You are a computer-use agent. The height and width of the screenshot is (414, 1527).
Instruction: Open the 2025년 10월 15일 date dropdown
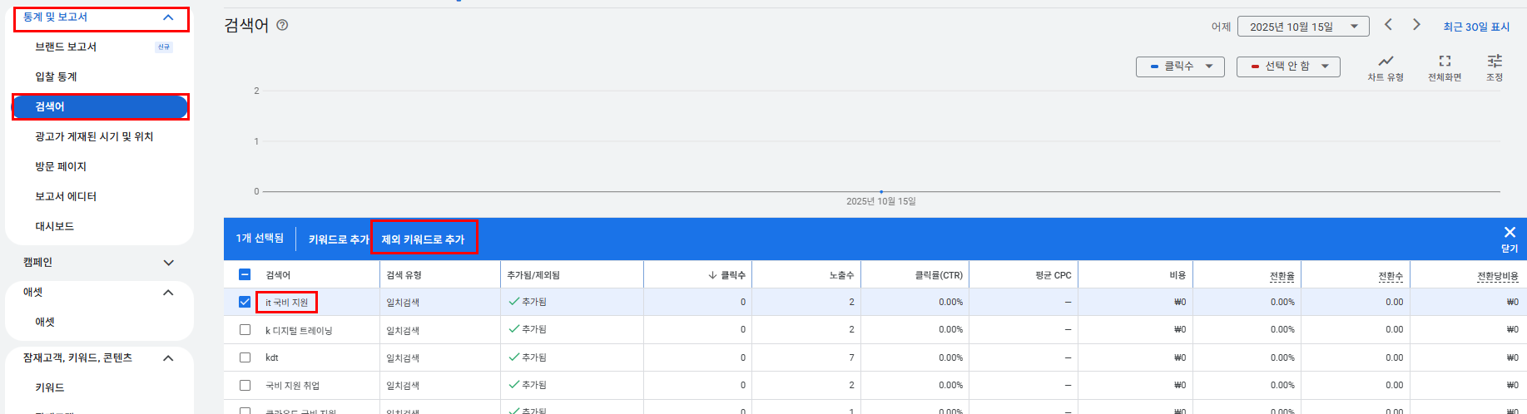(1302, 27)
